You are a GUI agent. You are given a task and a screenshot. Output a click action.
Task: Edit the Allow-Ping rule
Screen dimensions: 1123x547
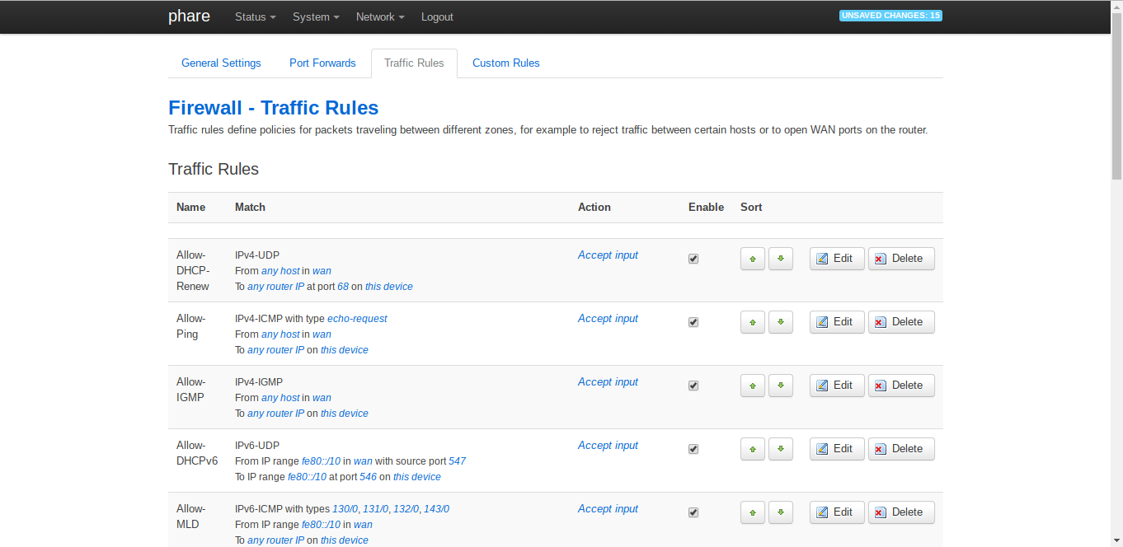[837, 322]
